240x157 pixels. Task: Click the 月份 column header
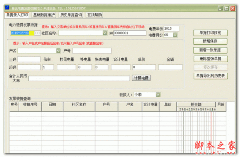tap(221, 107)
